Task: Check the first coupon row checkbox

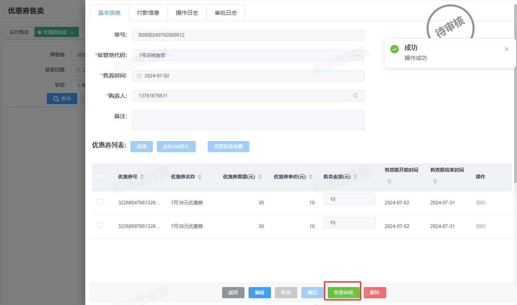Action: click(x=100, y=202)
